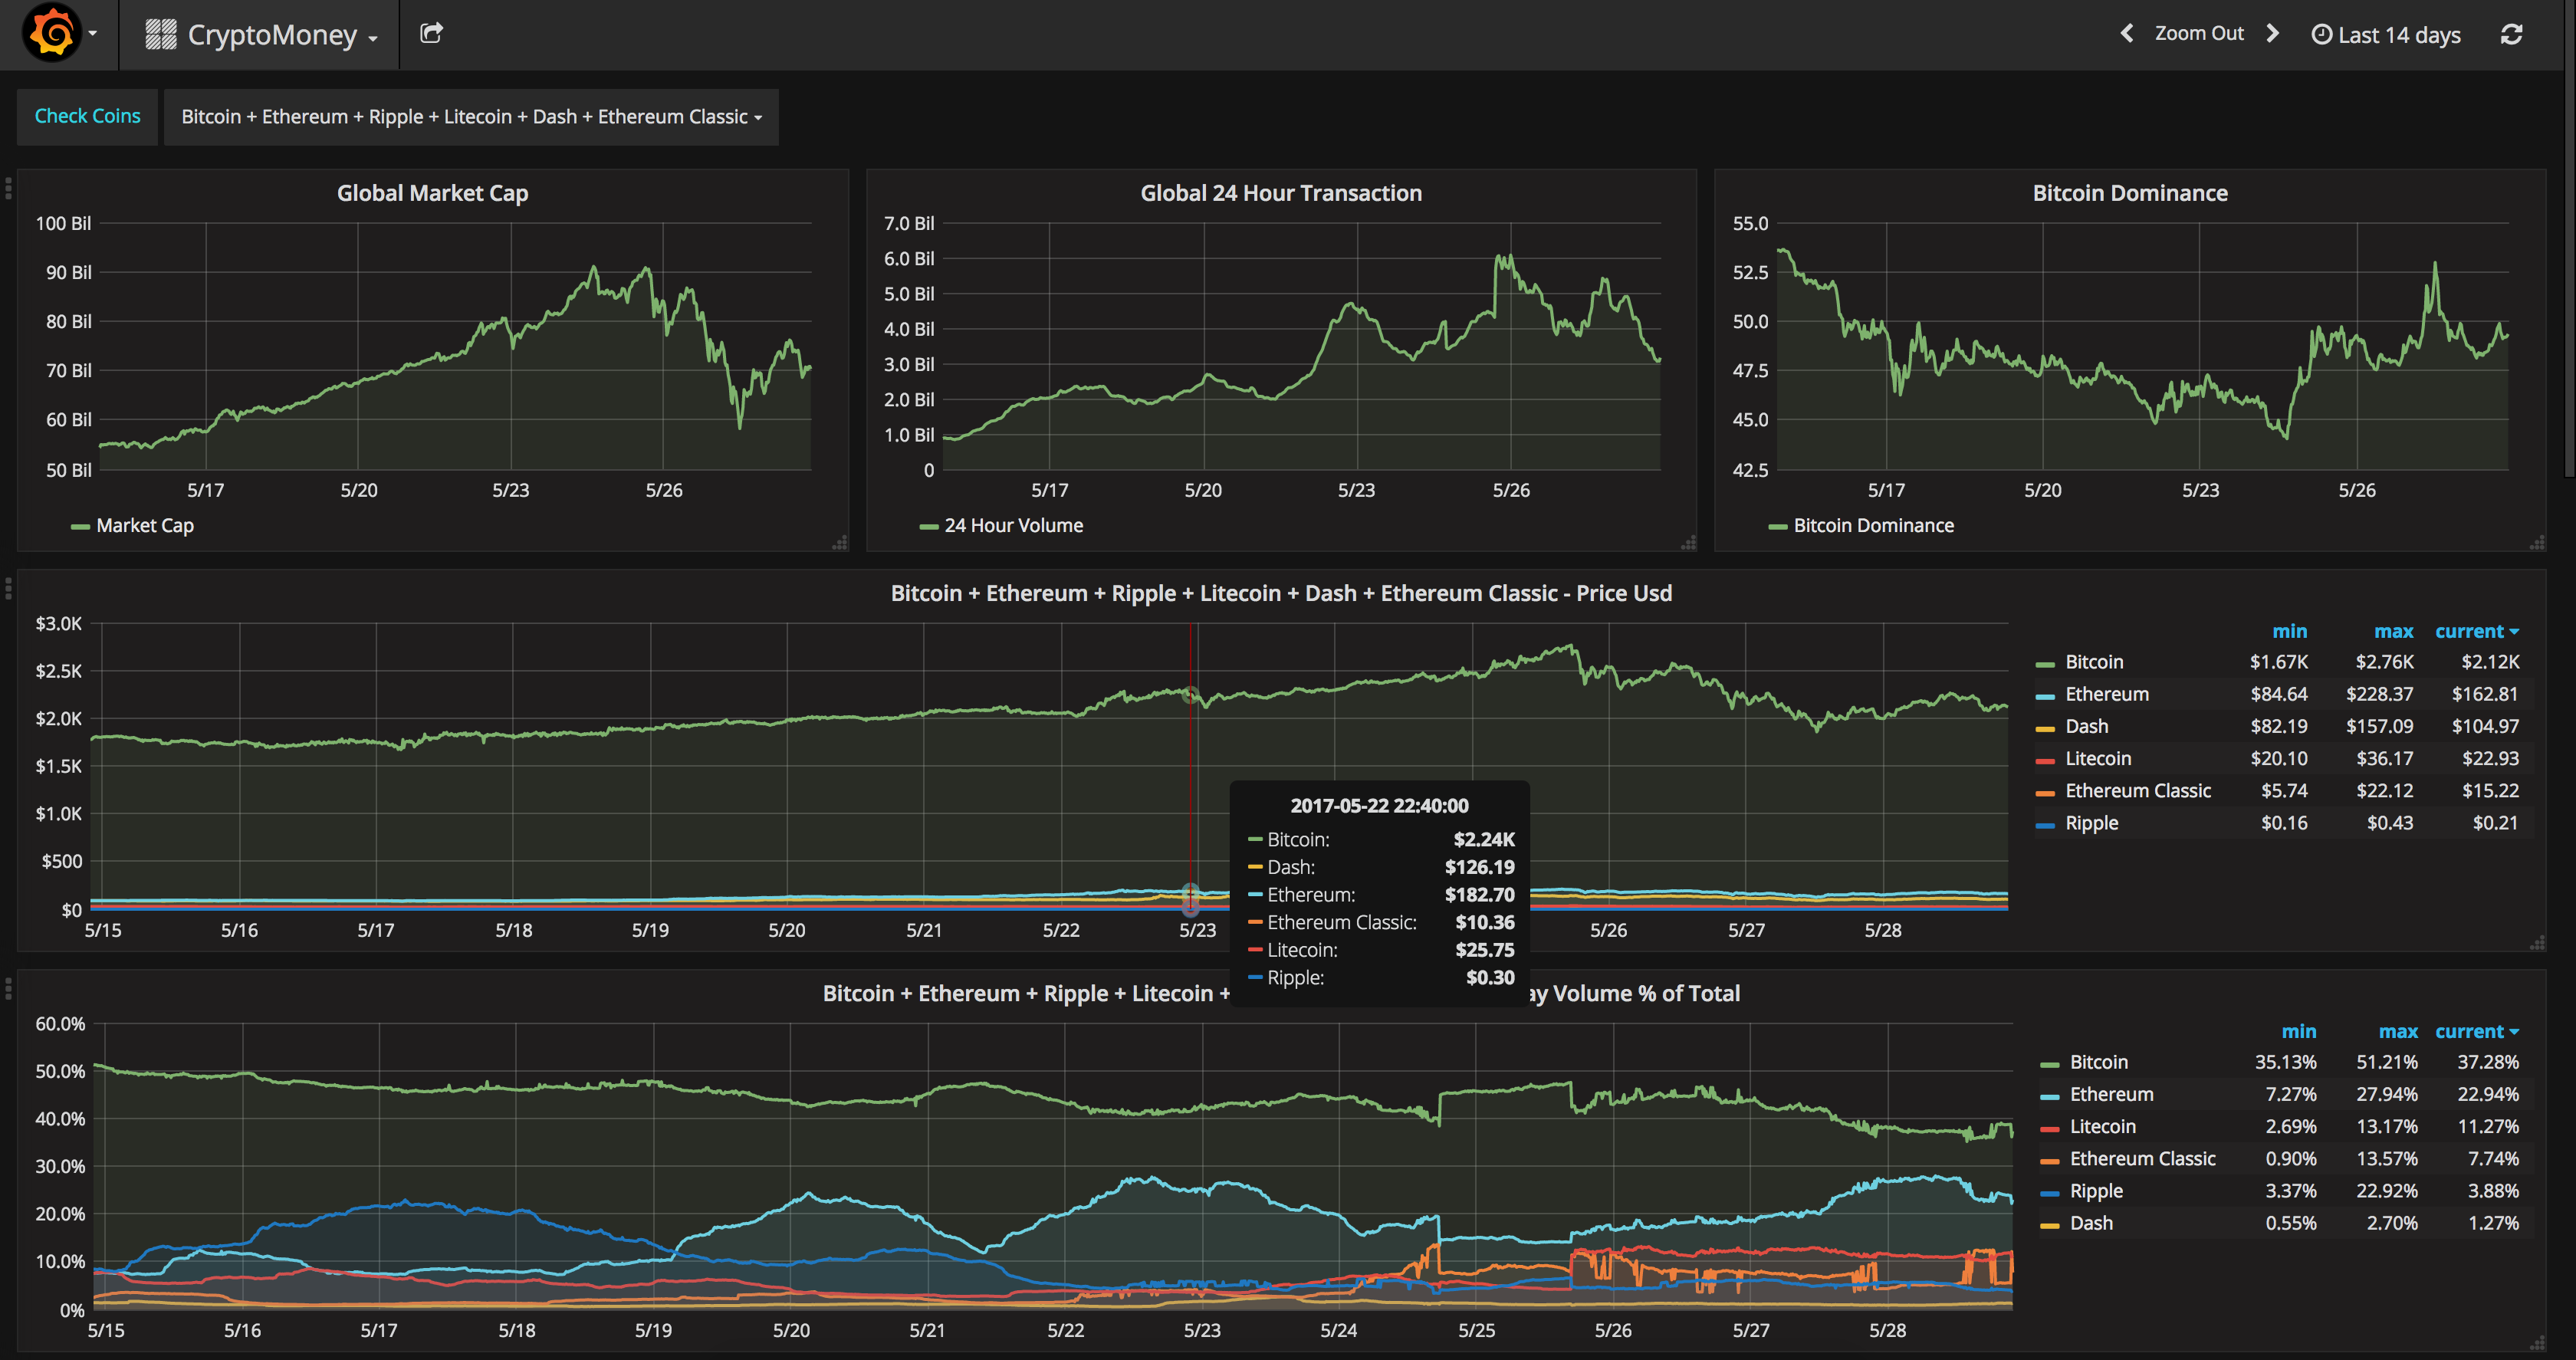
Task: Toggle the Market Cap legend series
Action: pos(144,526)
